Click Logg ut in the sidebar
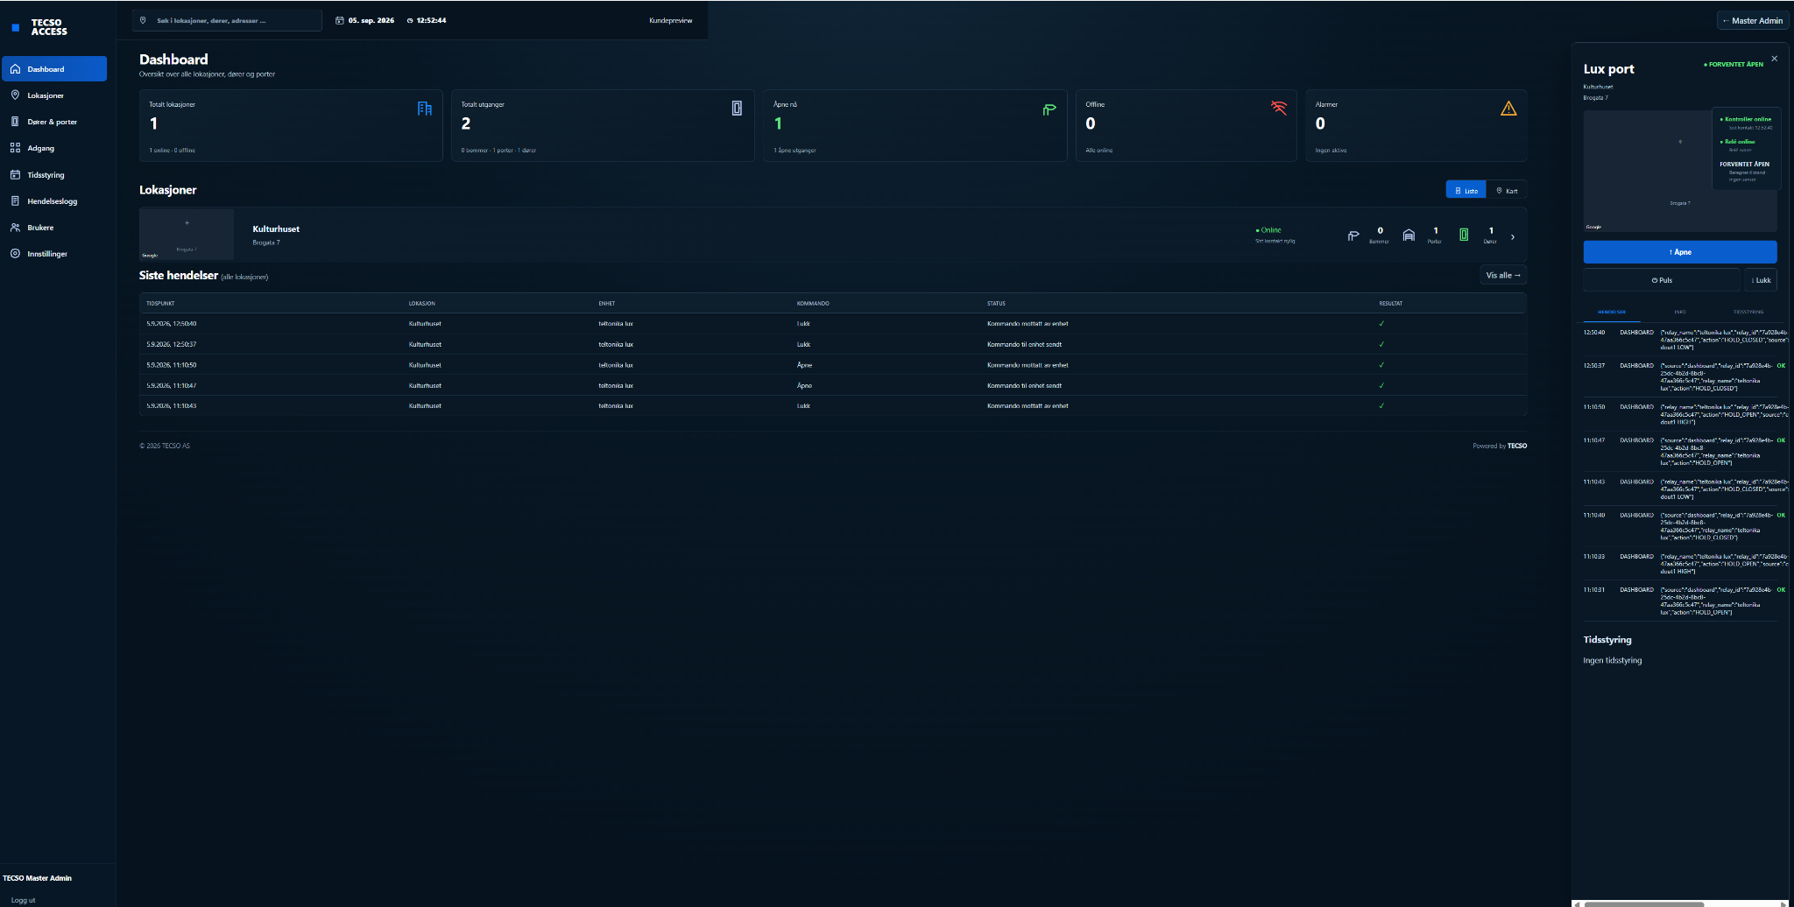Image resolution: width=1794 pixels, height=907 pixels. click(24, 900)
